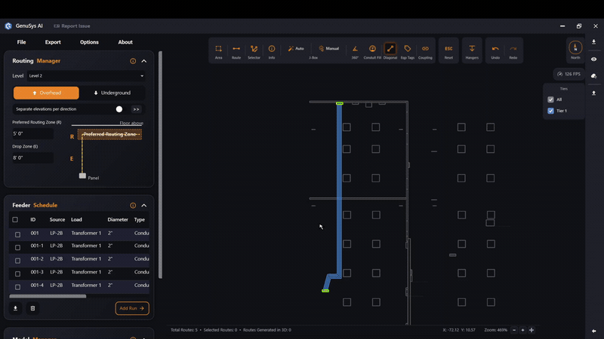604x339 pixels.
Task: Click the Drop Zone input field
Action: 32,158
